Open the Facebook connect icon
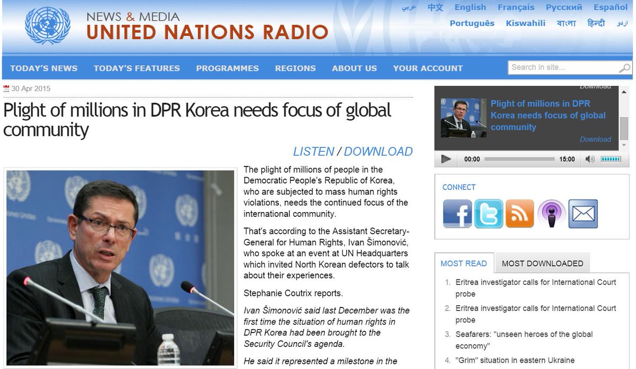This screenshot has height=369, width=636. pyautogui.click(x=457, y=214)
